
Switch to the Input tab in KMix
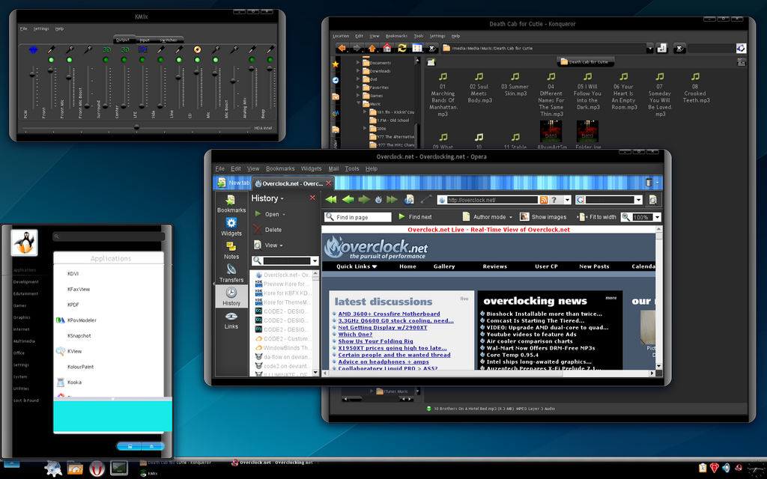pyautogui.click(x=144, y=40)
